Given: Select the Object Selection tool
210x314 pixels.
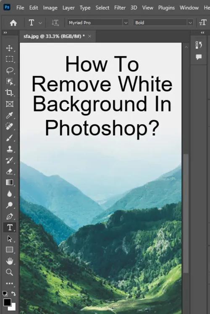Looking at the screenshot, I should click(x=9, y=82).
